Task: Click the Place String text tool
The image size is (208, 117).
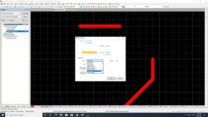Action: (104, 7)
